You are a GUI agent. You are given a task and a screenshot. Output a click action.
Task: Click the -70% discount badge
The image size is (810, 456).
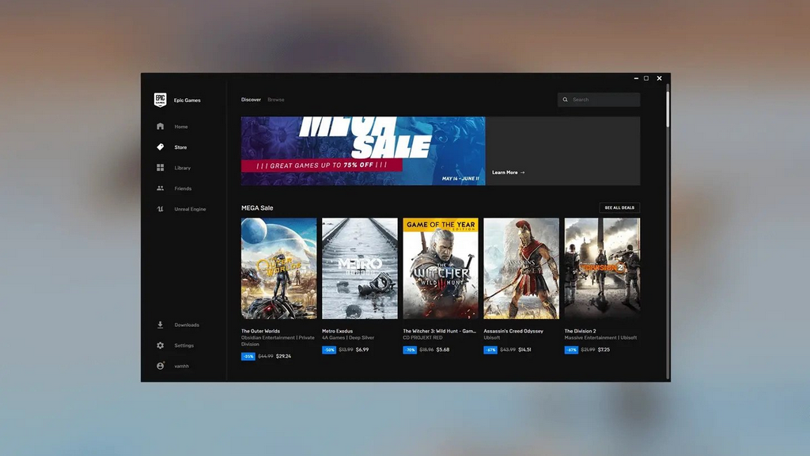(x=410, y=350)
